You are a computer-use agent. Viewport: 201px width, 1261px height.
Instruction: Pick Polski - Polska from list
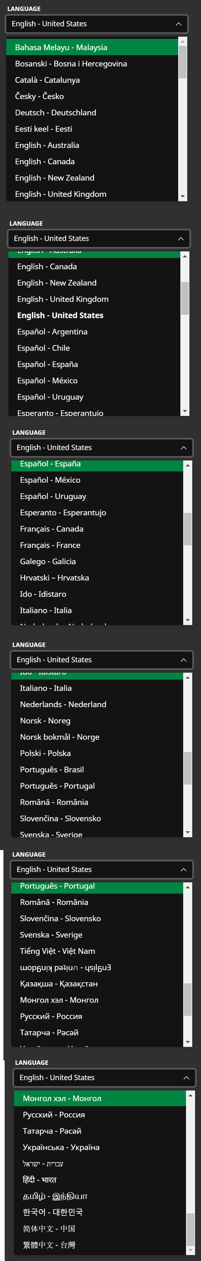[97, 753]
